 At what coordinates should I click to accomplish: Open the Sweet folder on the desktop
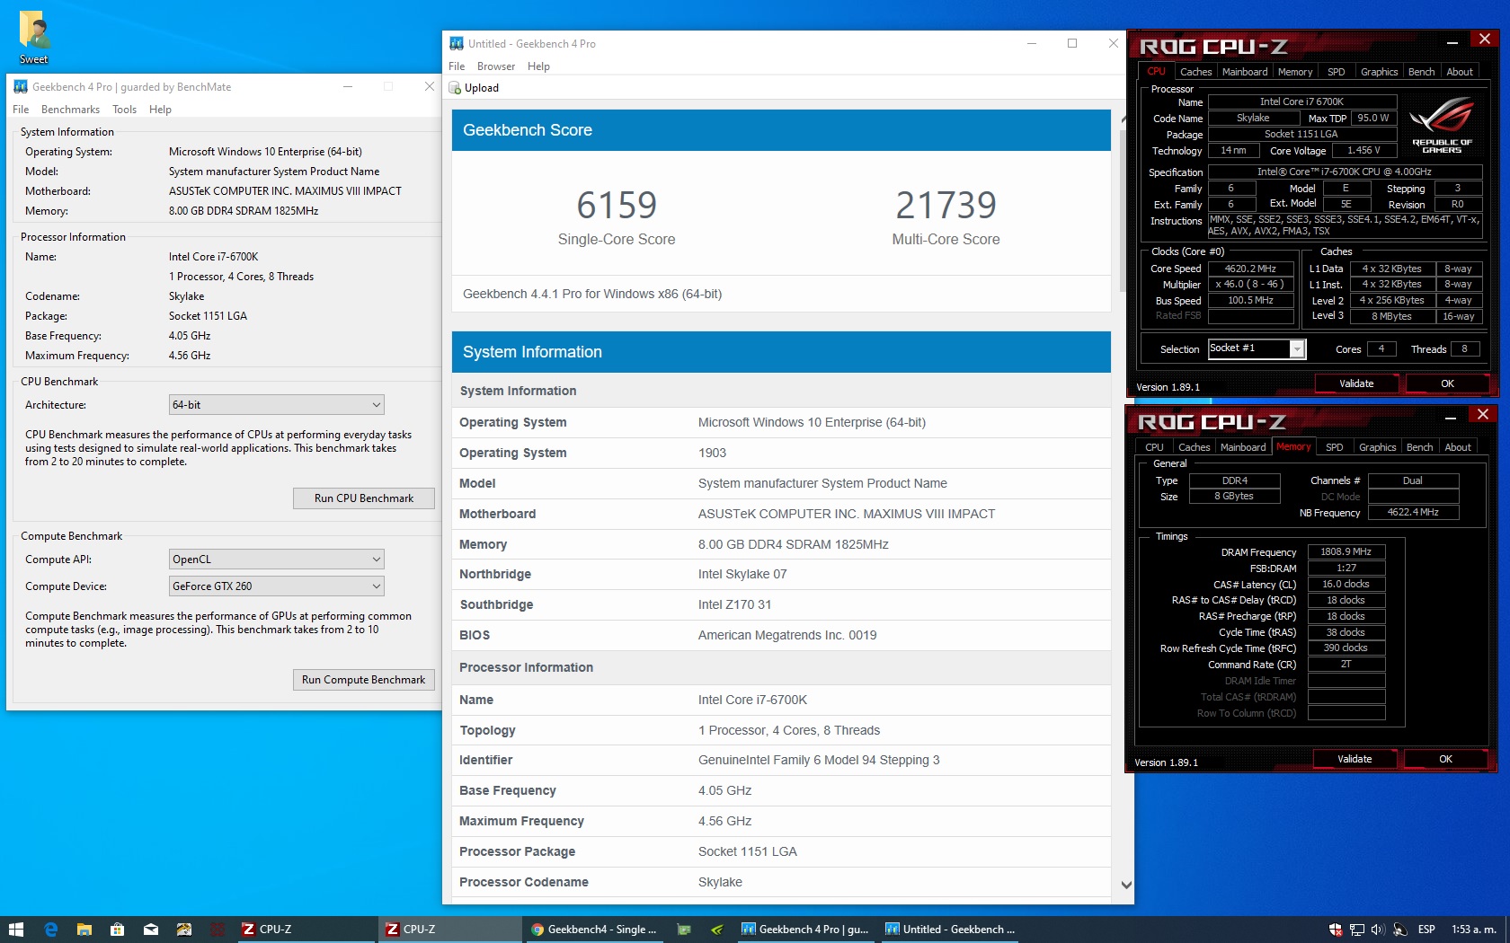34,38
